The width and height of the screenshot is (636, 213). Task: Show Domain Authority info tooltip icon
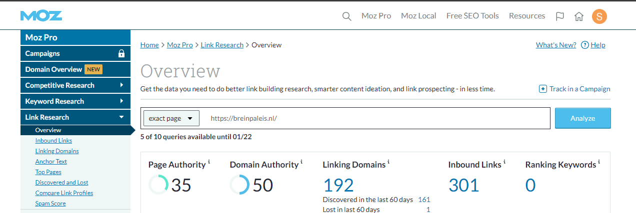(301, 162)
